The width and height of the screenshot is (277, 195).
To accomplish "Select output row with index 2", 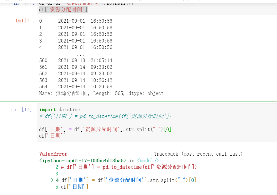I will pyautogui.click(x=75, y=34).
